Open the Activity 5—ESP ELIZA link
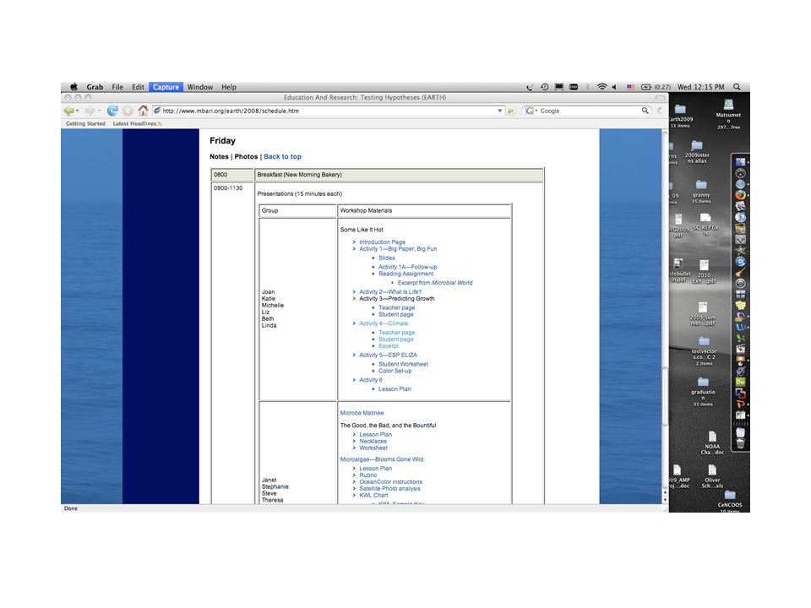Image resolution: width=811 pixels, height=608 pixels. [x=388, y=355]
